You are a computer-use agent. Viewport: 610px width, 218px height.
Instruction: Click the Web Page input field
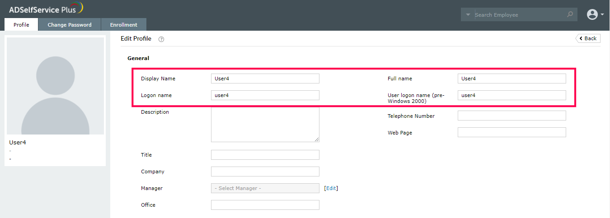pyautogui.click(x=511, y=132)
